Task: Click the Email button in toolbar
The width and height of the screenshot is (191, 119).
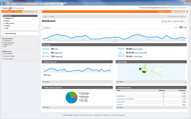Action: pyautogui.click(x=52, y=17)
